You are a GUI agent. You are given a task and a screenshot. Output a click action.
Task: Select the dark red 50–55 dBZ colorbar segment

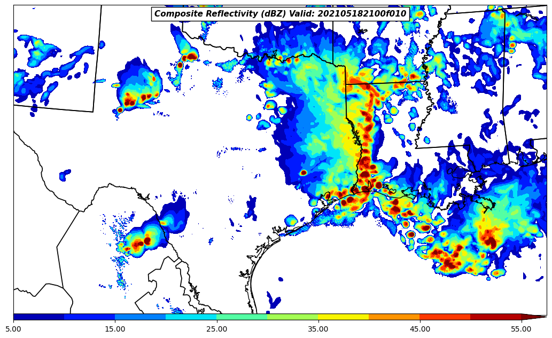[x=495, y=317]
